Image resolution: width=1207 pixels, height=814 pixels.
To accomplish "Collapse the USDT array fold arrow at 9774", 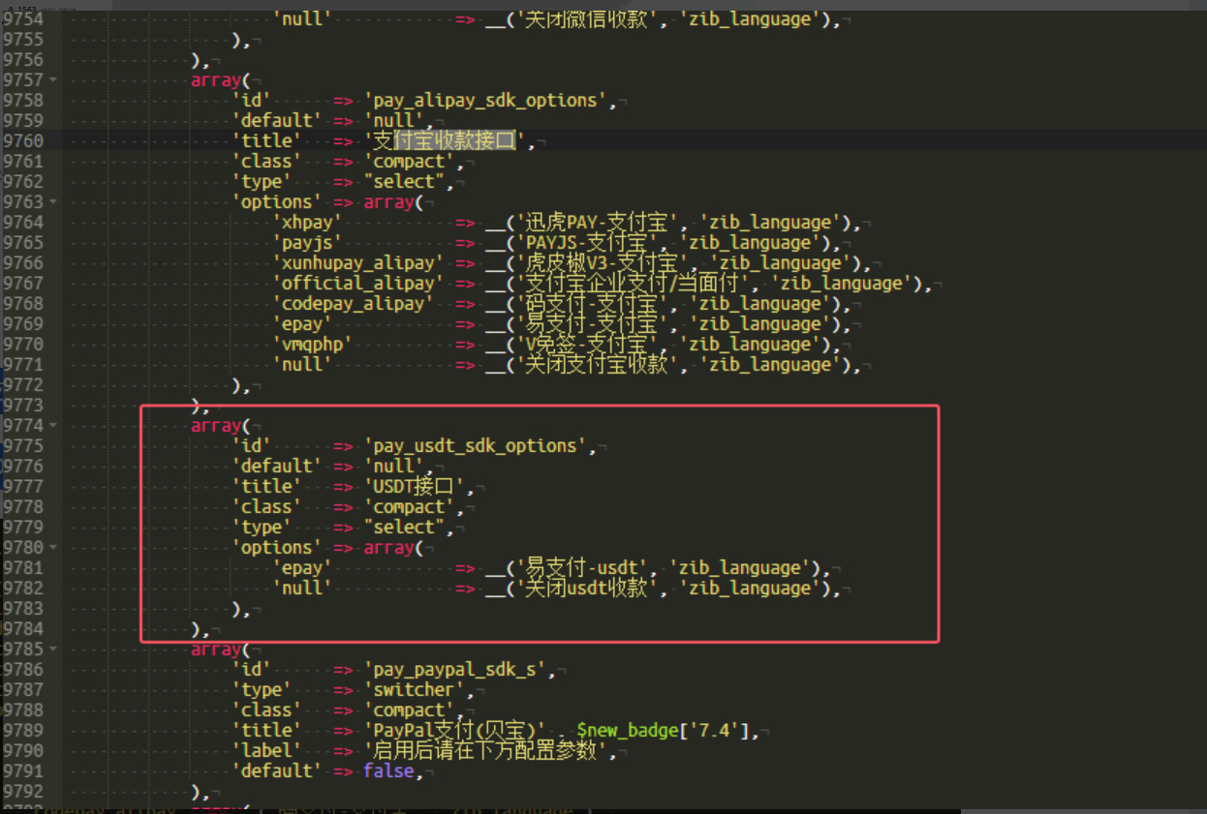I will pyautogui.click(x=52, y=425).
